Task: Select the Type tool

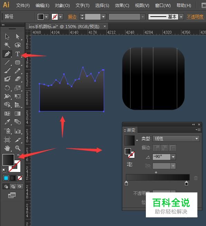Action: pos(18,54)
